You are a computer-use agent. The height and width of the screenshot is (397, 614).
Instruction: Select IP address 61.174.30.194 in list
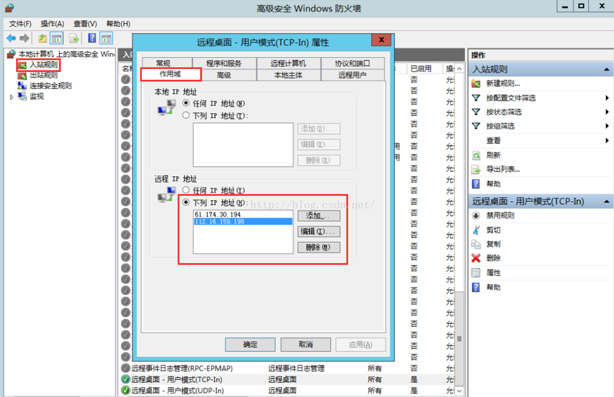(243, 214)
